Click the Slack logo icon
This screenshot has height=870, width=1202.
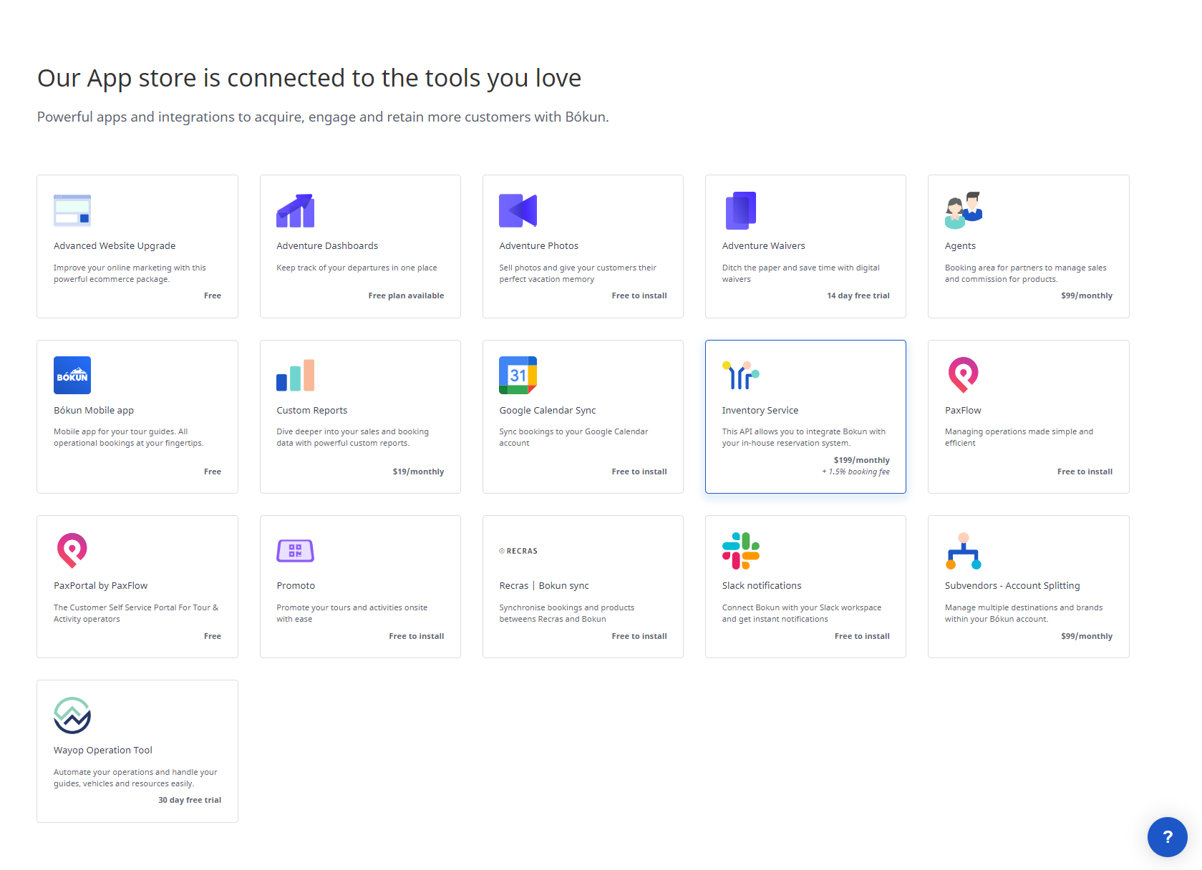coord(741,550)
